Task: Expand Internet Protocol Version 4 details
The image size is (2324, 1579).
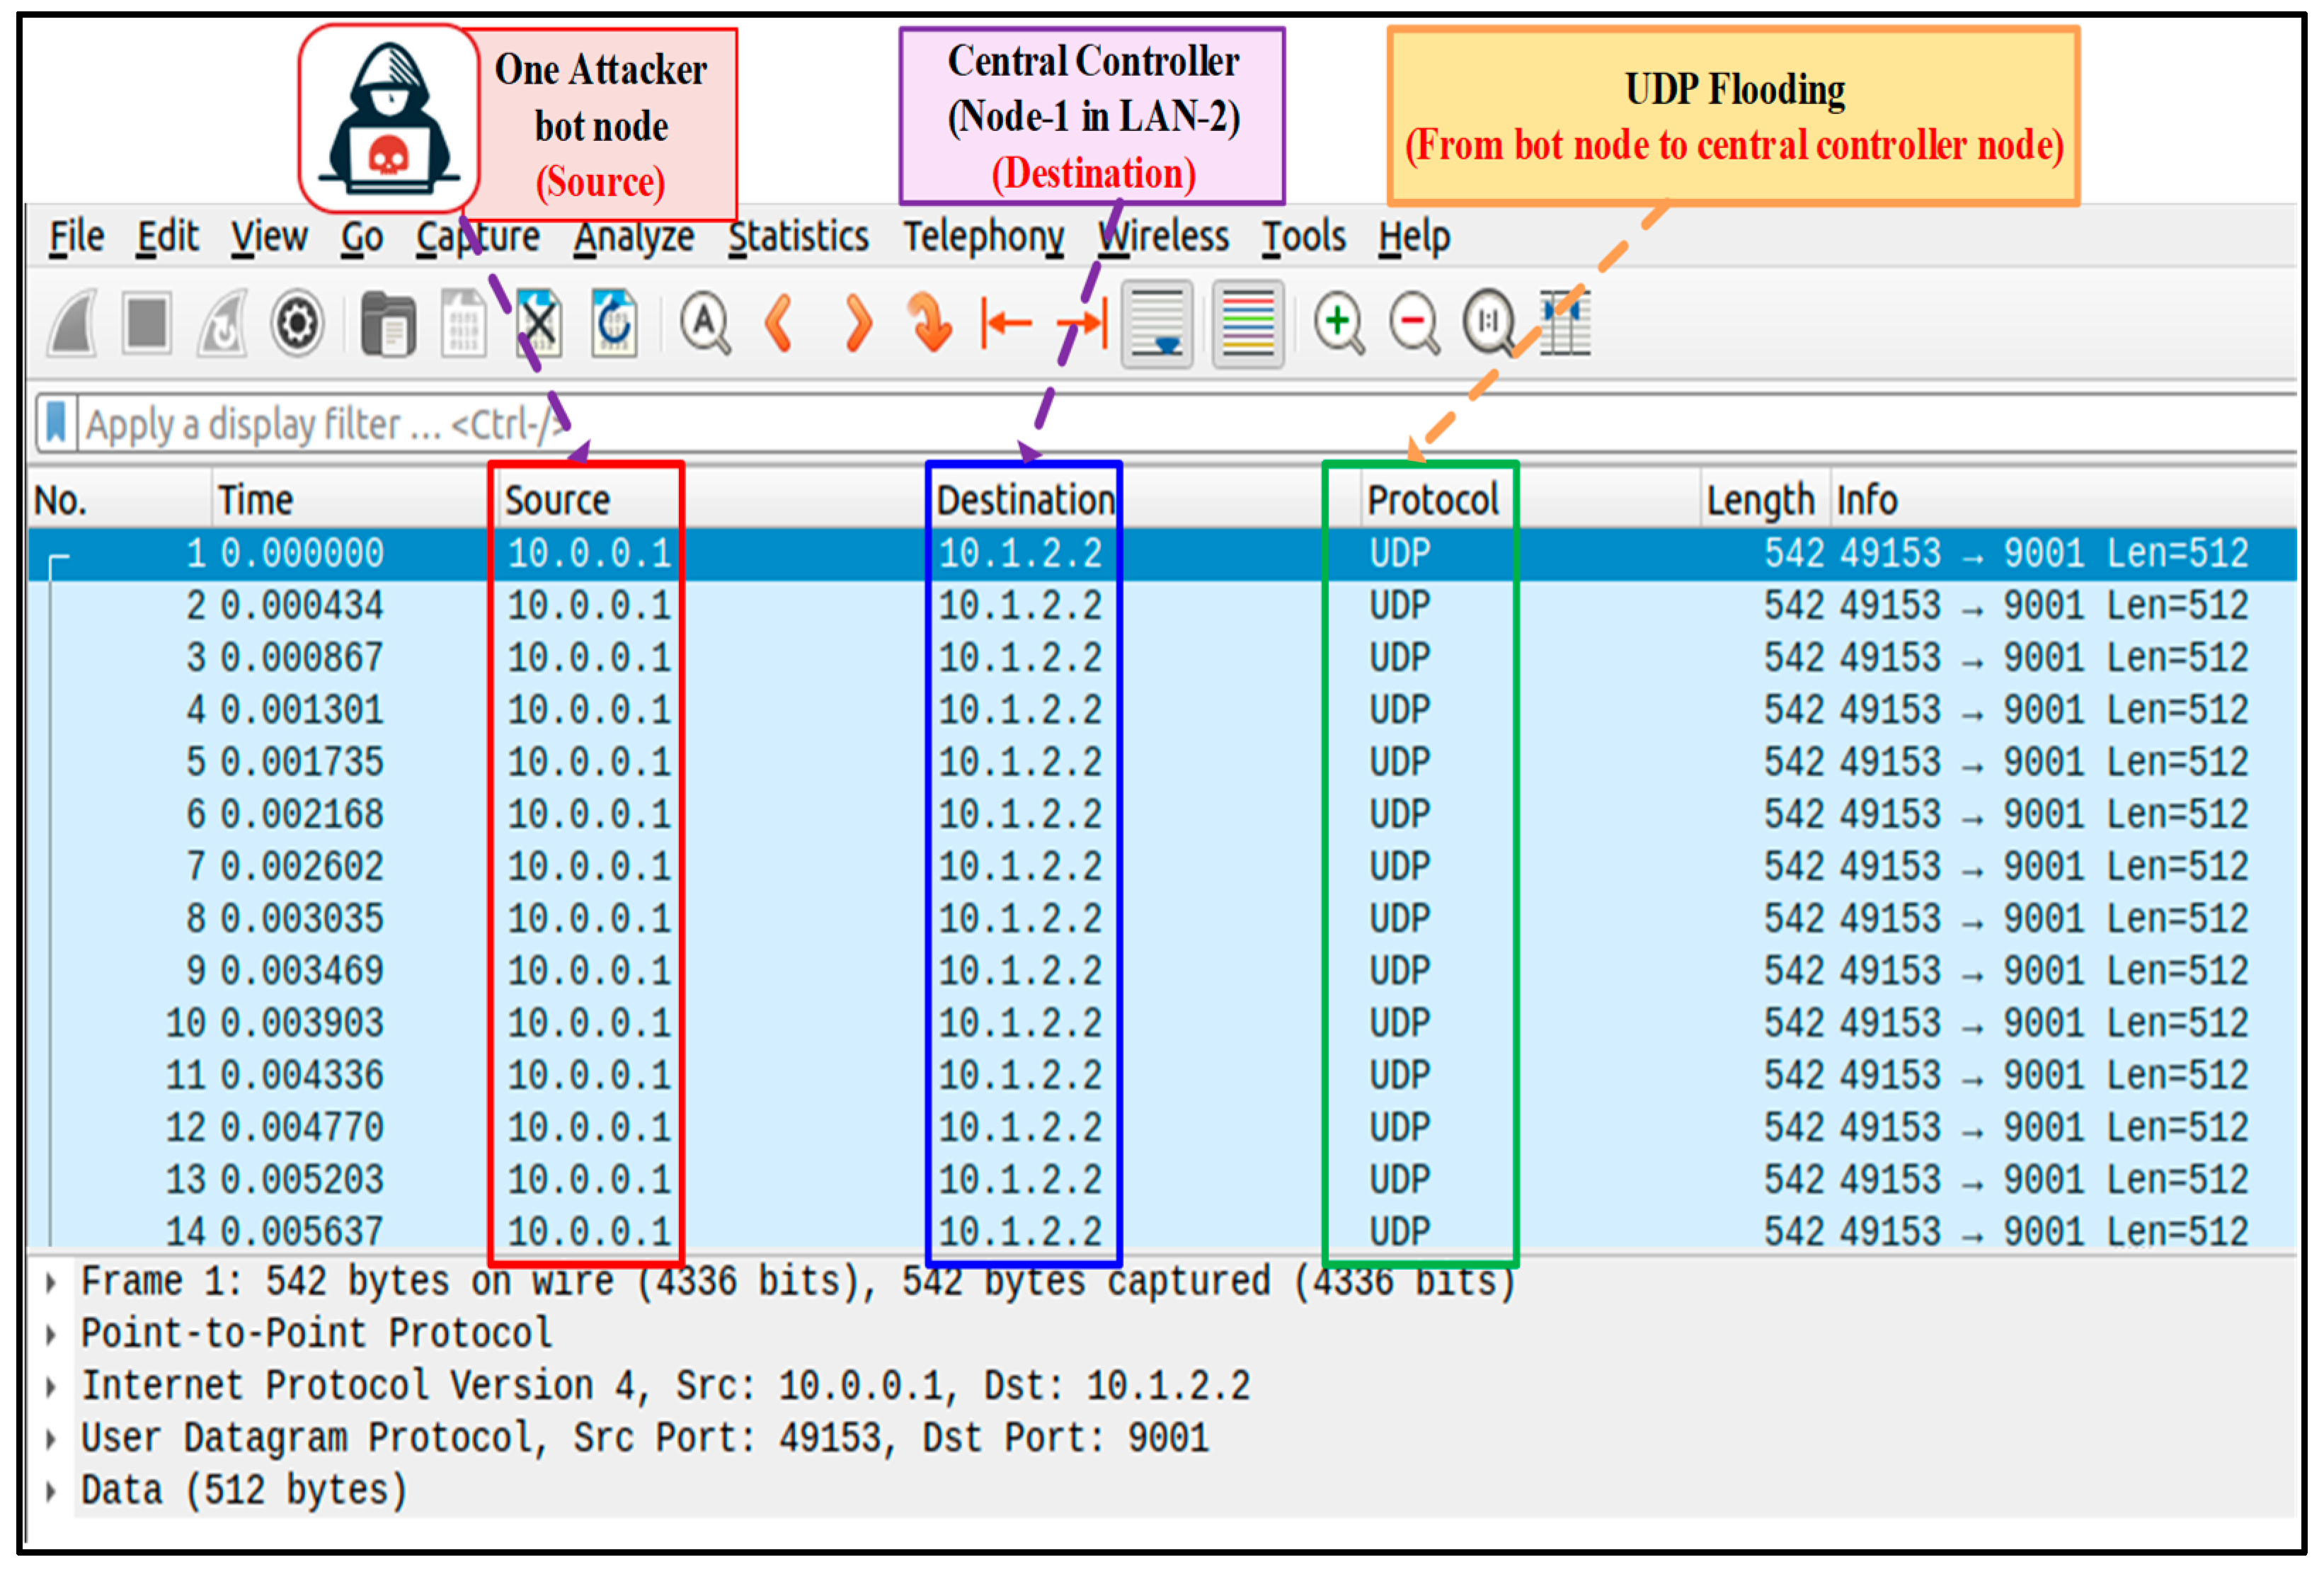Action: [51, 1388]
